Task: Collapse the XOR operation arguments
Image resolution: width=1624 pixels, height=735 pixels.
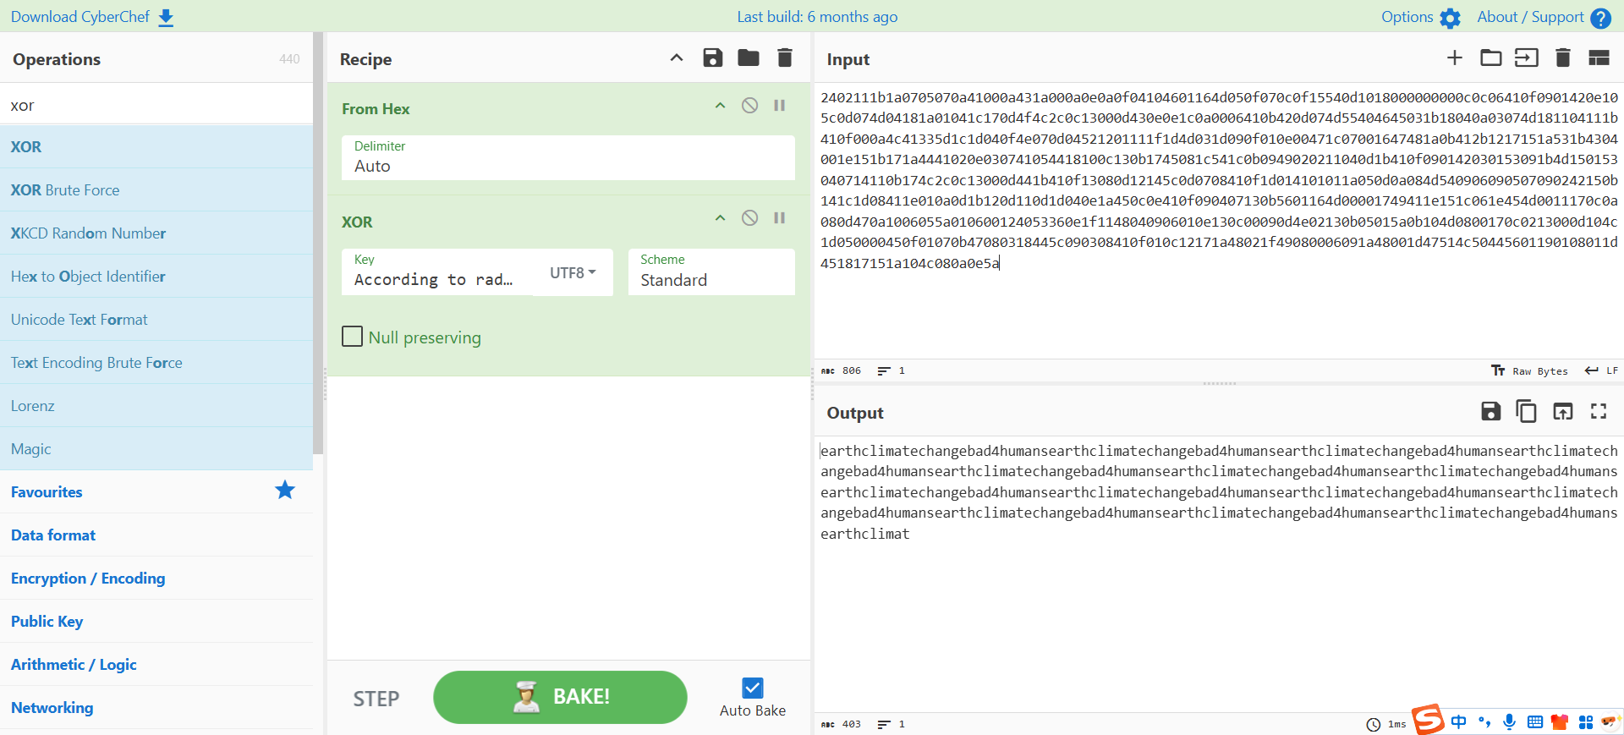Action: [720, 218]
